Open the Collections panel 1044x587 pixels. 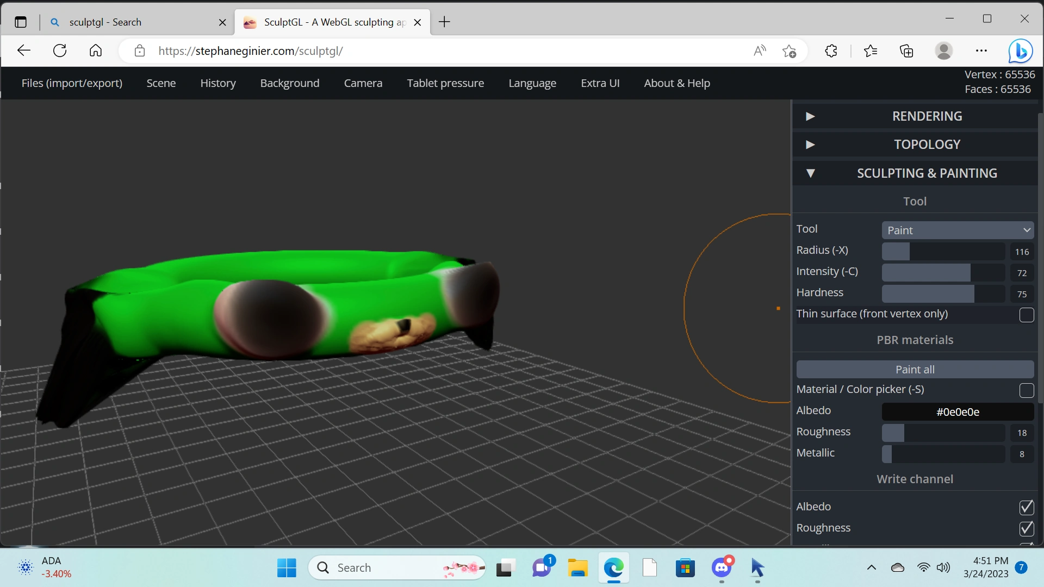(906, 51)
